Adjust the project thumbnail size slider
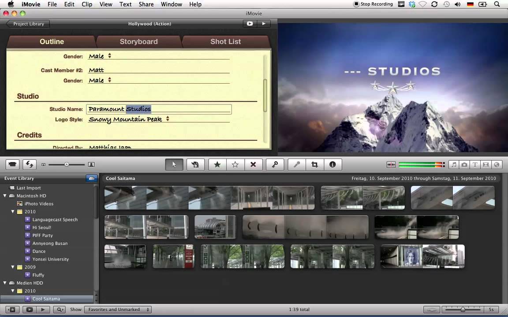The width and height of the screenshot is (508, 317). click(x=67, y=165)
